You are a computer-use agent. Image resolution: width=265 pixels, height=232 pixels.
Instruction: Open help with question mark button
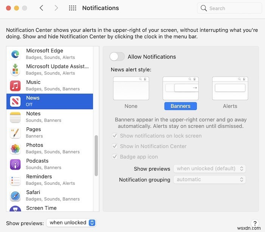[255, 223]
